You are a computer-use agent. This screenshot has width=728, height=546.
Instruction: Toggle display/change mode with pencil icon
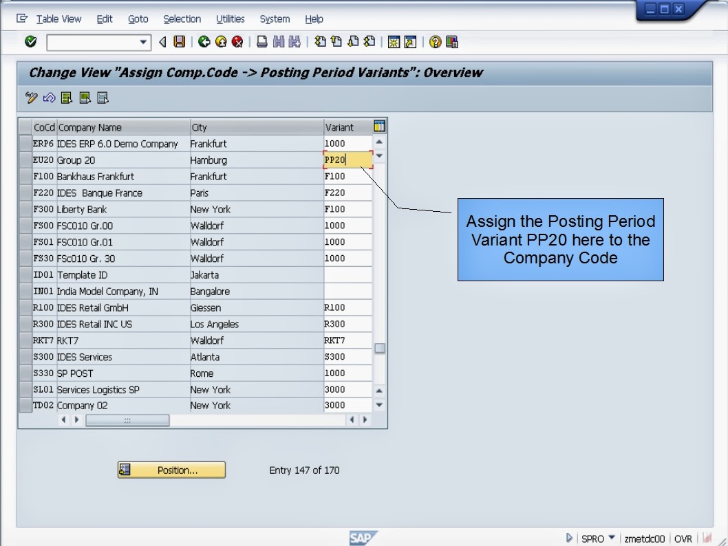coord(31,98)
